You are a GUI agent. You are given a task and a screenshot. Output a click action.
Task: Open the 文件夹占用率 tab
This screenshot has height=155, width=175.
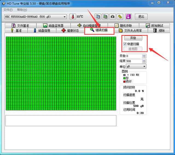pos(131,30)
